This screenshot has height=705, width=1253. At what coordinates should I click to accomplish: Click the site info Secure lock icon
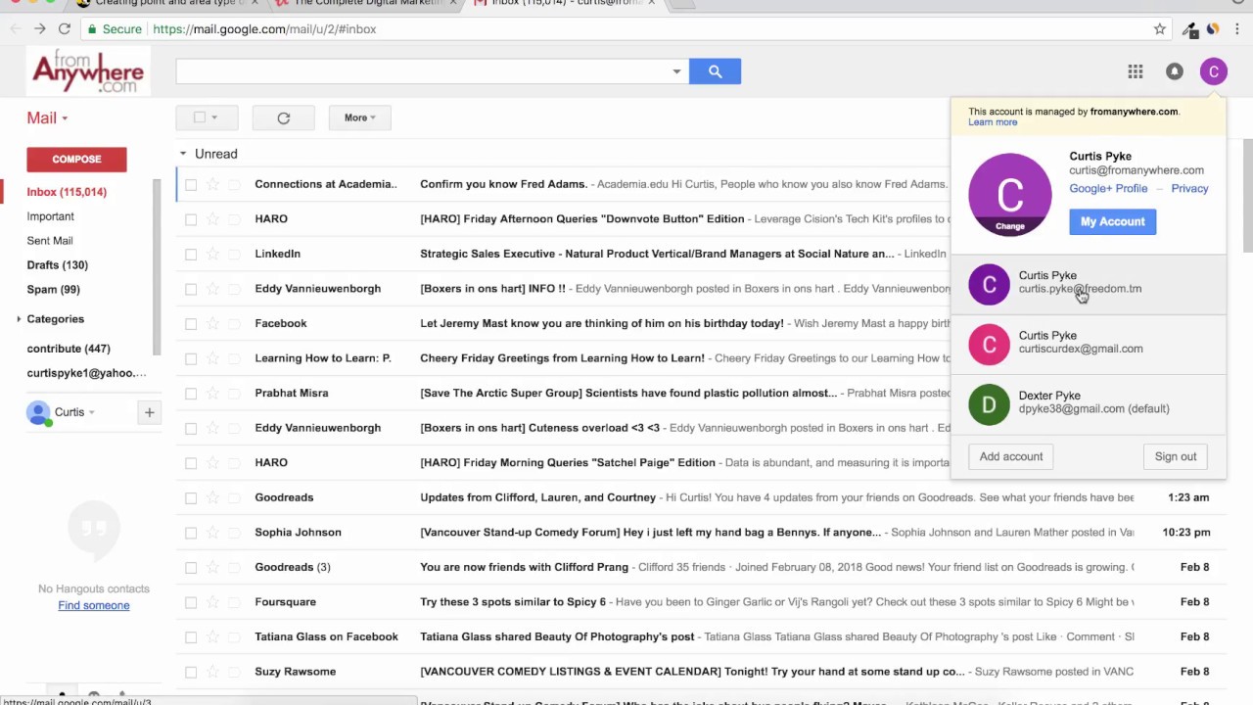coord(91,29)
